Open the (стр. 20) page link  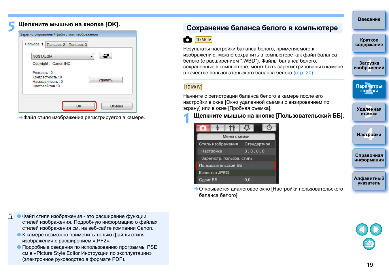click(303, 73)
